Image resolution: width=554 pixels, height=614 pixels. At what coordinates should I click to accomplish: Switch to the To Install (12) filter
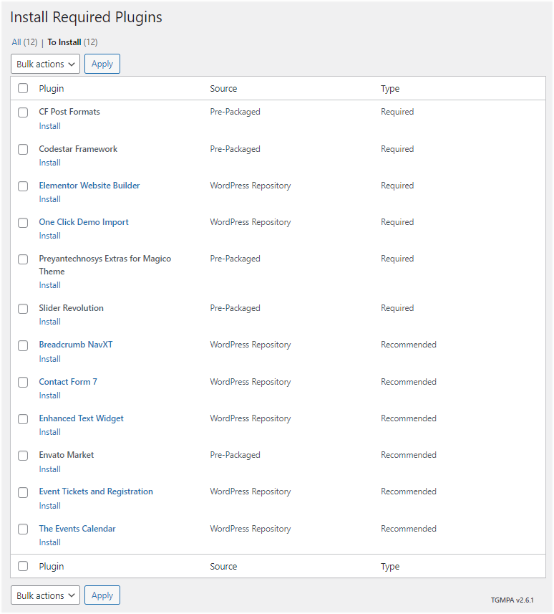[x=72, y=42]
